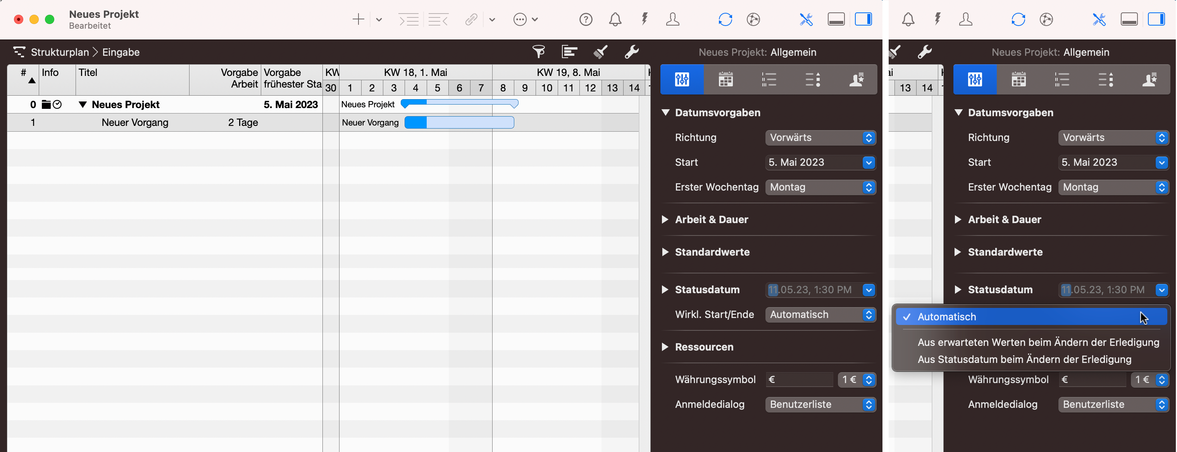Viewport: 1177px width, 452px height.
Task: Click the reload sync icon
Action: [x=725, y=19]
